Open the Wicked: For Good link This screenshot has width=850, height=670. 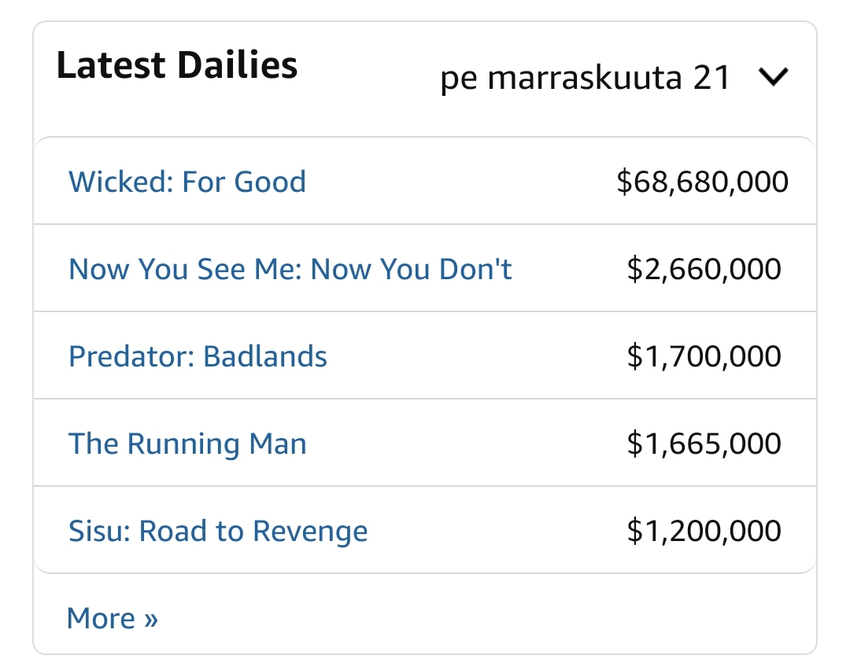(187, 182)
